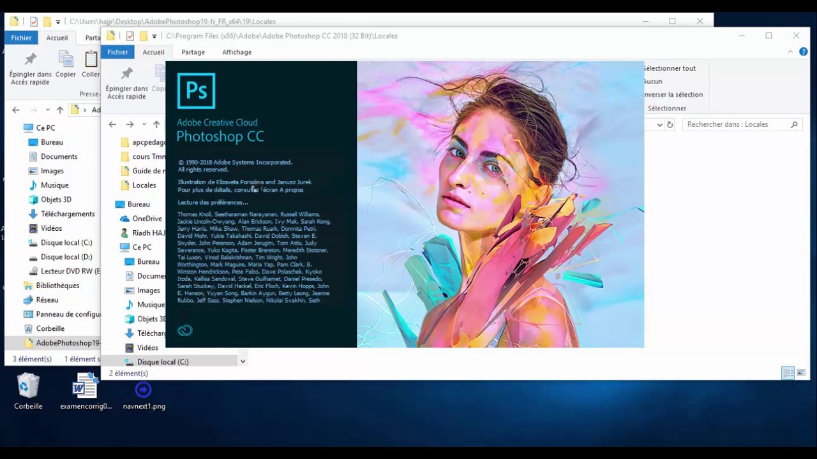
Task: Click Sélectionner tout in the front window's ribbon
Action: [669, 68]
